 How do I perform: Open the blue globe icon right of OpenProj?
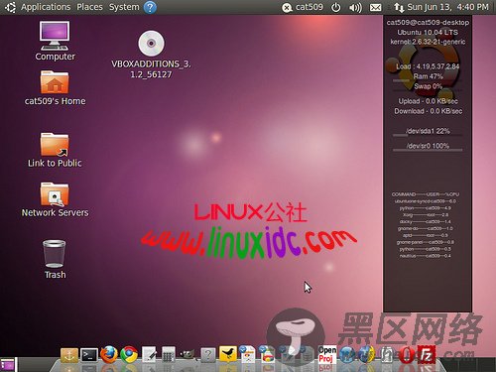tap(347, 355)
